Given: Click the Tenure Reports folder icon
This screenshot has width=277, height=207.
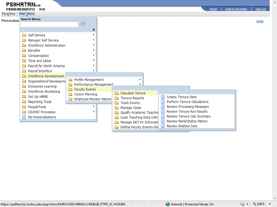Looking at the screenshot, I should (x=116, y=98).
